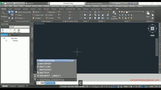Click the Autodesk Exchange Apps icon
Viewport: 161px width, 90px height.
coord(129,3)
